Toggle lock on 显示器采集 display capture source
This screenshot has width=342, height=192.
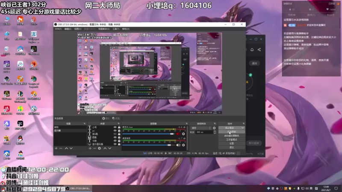pos(119,144)
